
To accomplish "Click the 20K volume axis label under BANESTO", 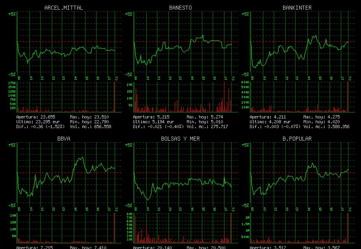I will [130, 85].
